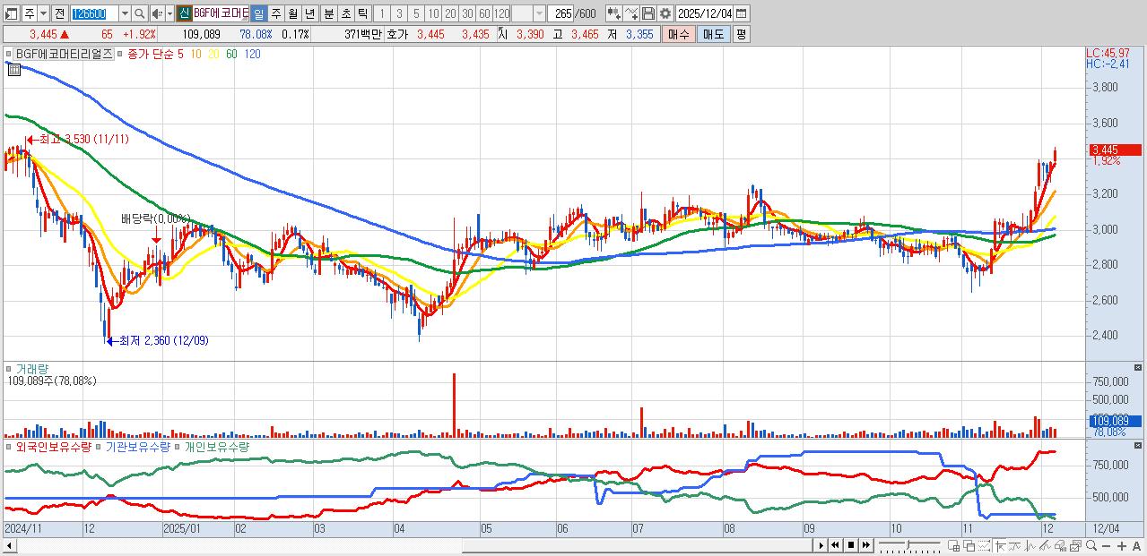Close the volume panel with corner button
Screen dimensions: 1147x556
click(x=1138, y=367)
